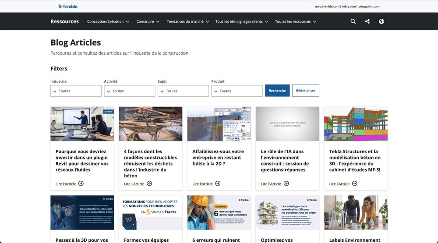
Task: Click title 'Affaiblissez-vous votre entreprise'
Action: pyautogui.click(x=218, y=158)
